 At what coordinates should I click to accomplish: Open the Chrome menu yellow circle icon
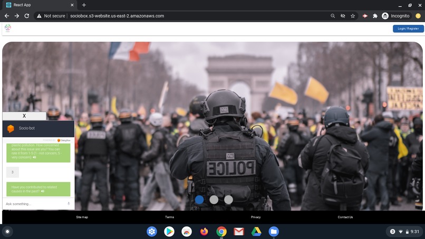pos(418,16)
